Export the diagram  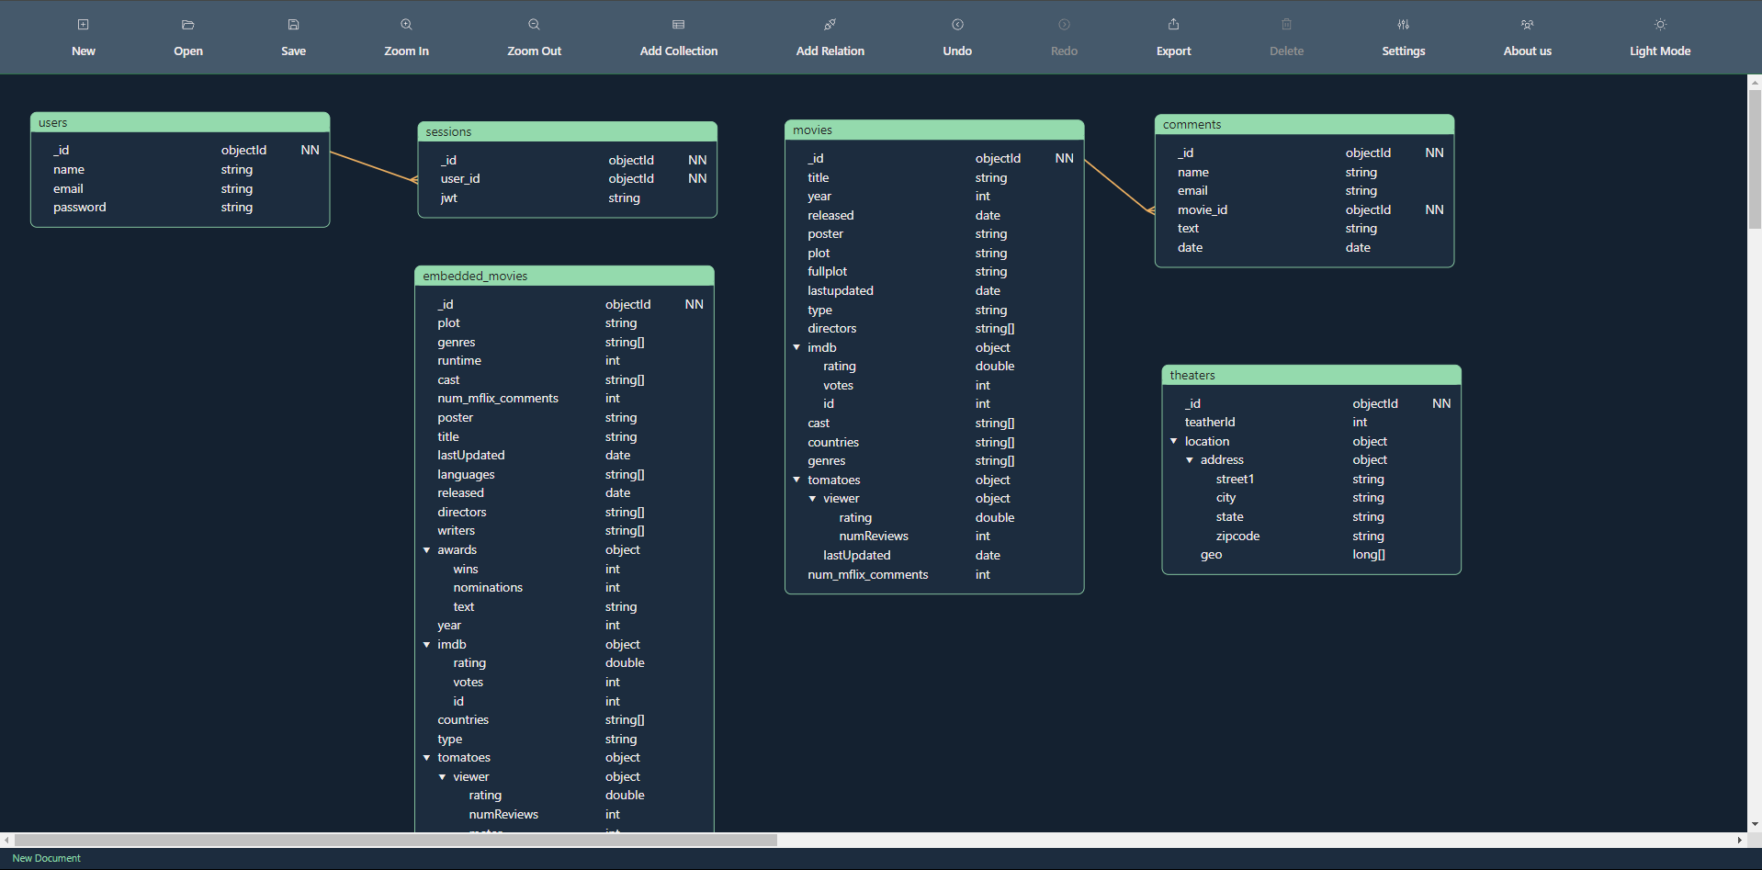(1173, 25)
